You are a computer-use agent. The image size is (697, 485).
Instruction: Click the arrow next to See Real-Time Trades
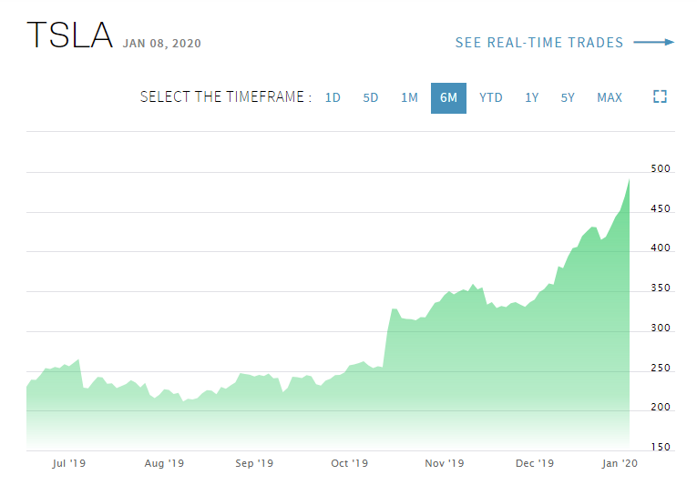tap(654, 42)
